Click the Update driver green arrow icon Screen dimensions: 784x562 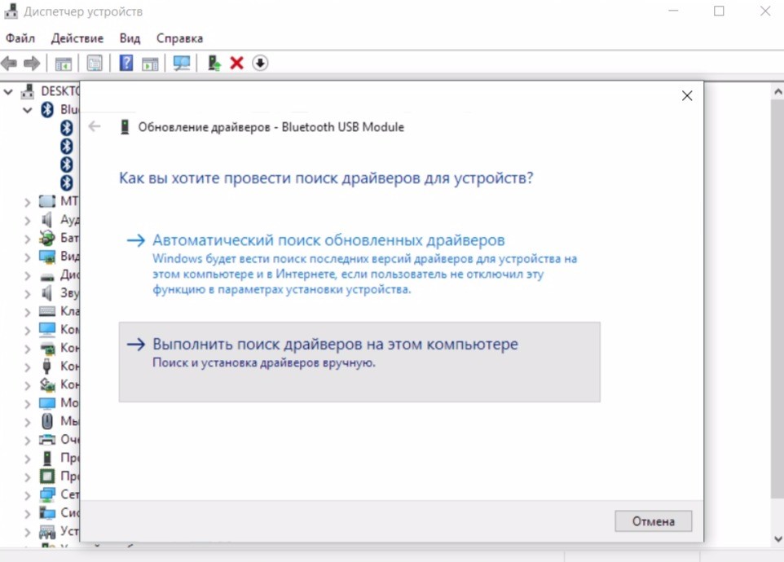pyautogui.click(x=214, y=63)
